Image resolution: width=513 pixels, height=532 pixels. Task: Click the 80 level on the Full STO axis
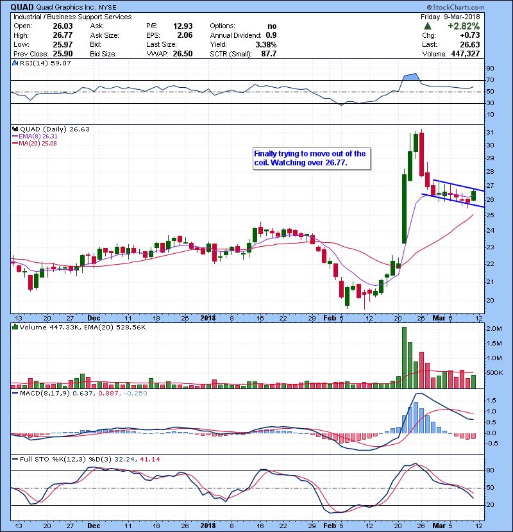(491, 470)
